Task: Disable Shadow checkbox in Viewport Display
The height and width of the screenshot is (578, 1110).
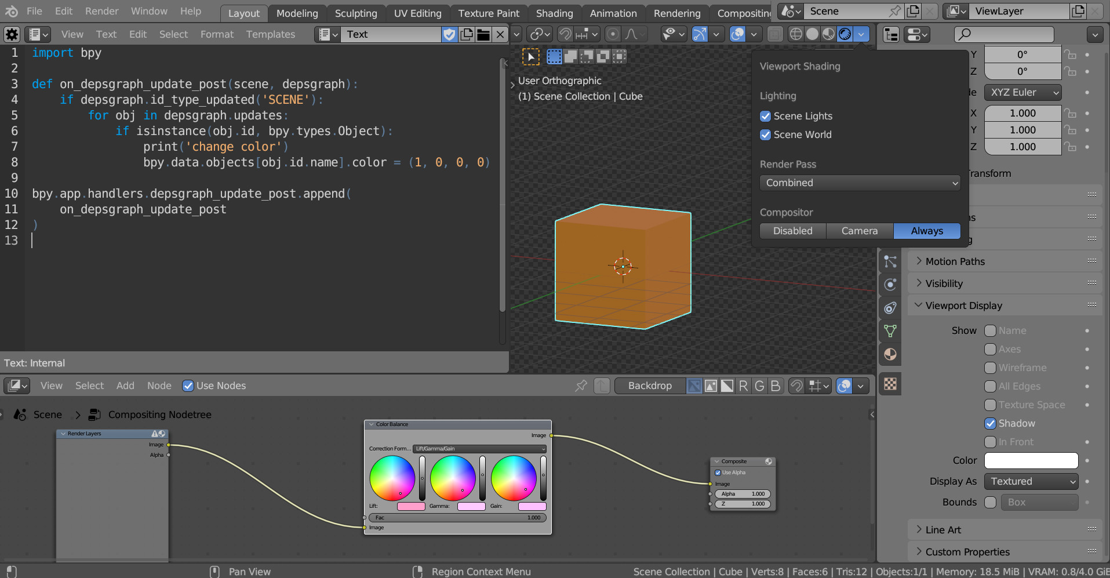Action: point(990,423)
